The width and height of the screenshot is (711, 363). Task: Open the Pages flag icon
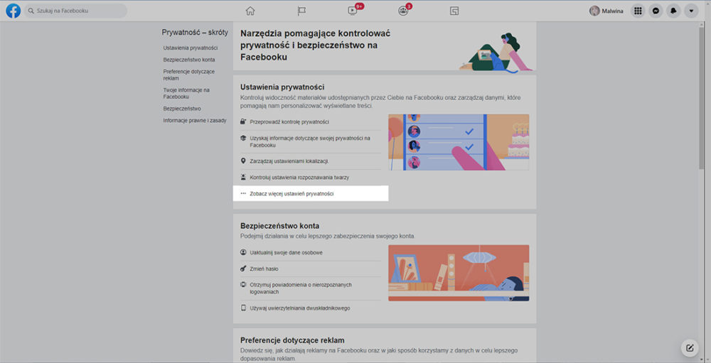(x=301, y=11)
